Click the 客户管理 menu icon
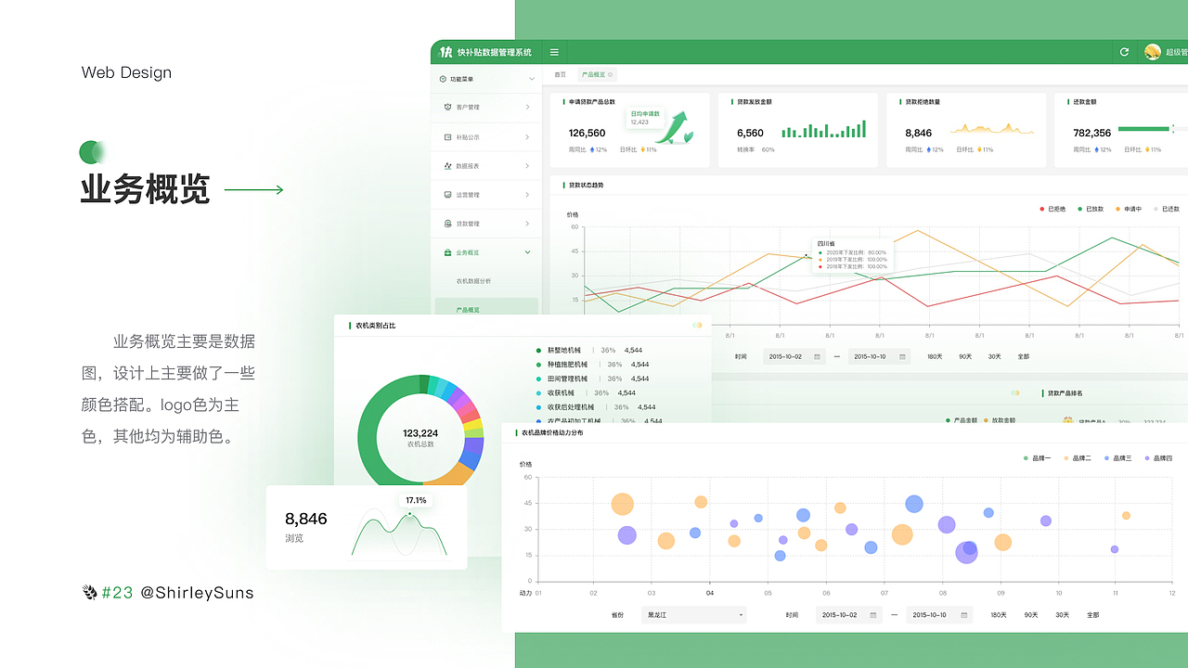Image resolution: width=1188 pixels, height=668 pixels. click(x=448, y=107)
